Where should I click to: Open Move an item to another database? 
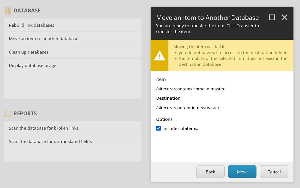pyautogui.click(x=43, y=39)
